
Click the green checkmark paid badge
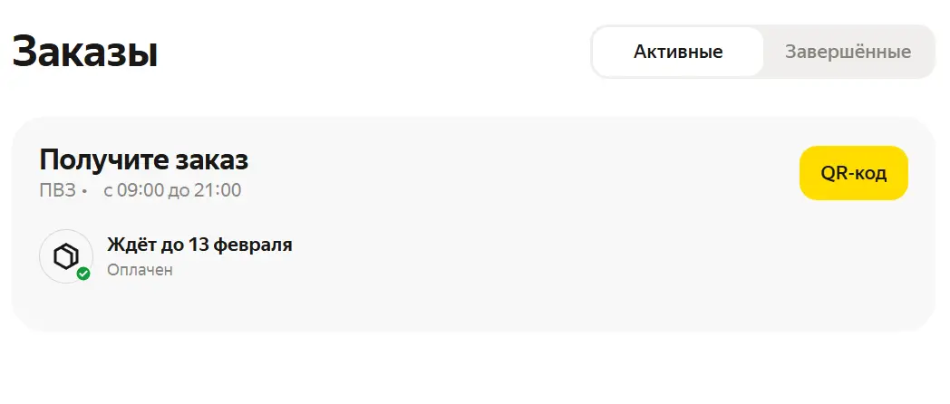[83, 274]
